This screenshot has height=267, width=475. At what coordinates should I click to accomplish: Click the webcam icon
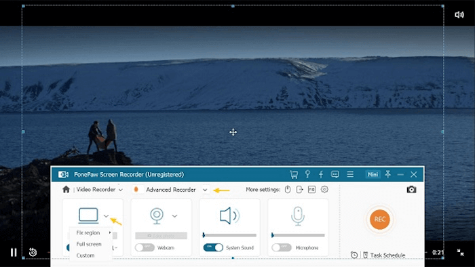(157, 216)
